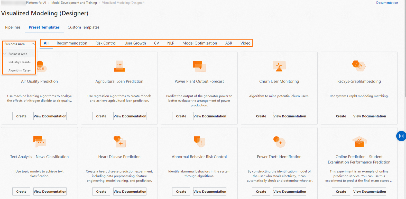Image resolution: width=406 pixels, height=199 pixels.
Task: Filter templates by ASR
Action: pos(229,43)
